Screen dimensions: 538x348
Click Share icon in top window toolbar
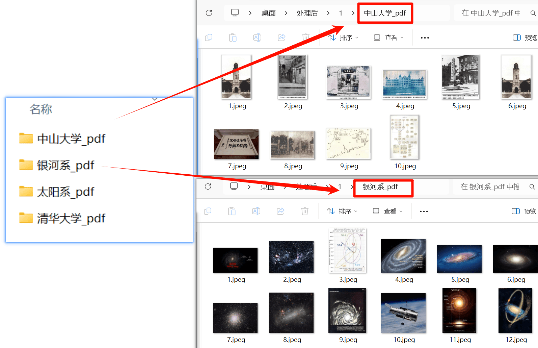(281, 38)
